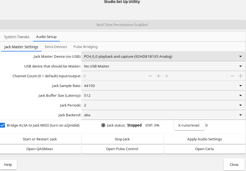The image size is (246, 171).
Task: Open the Jack Sample Rate dropdown
Action: click(163, 86)
